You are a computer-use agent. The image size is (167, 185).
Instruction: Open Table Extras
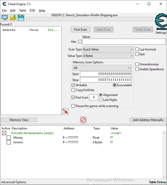(x=157, y=182)
